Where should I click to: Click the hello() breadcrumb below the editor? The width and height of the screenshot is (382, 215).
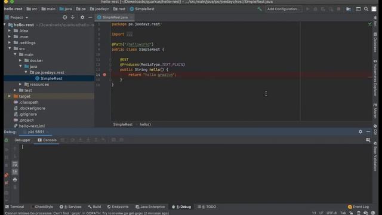tap(145, 124)
